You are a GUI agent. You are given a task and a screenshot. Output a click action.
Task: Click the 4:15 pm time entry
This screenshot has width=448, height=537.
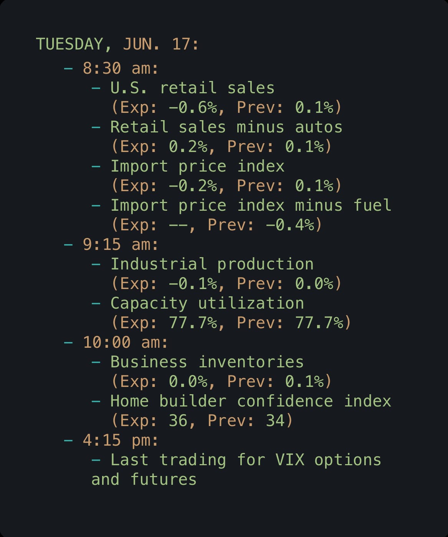(121, 440)
